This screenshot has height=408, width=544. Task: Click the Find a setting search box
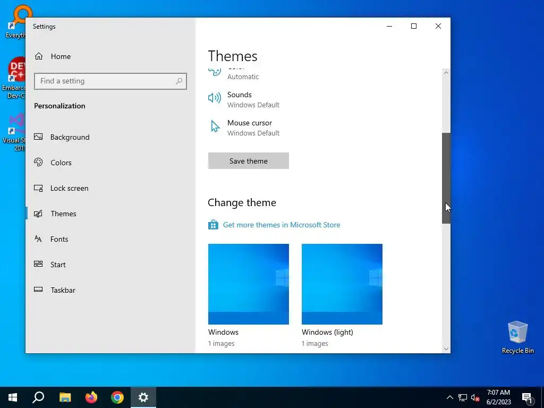pos(110,81)
